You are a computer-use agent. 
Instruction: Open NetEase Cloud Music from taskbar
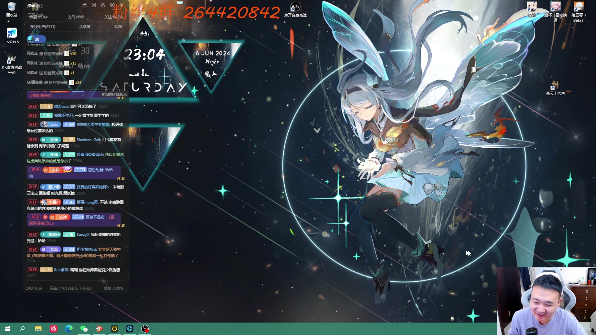click(x=53, y=329)
